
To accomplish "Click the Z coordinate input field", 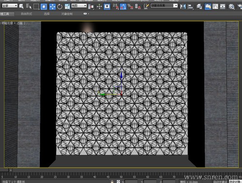I will [169, 182].
